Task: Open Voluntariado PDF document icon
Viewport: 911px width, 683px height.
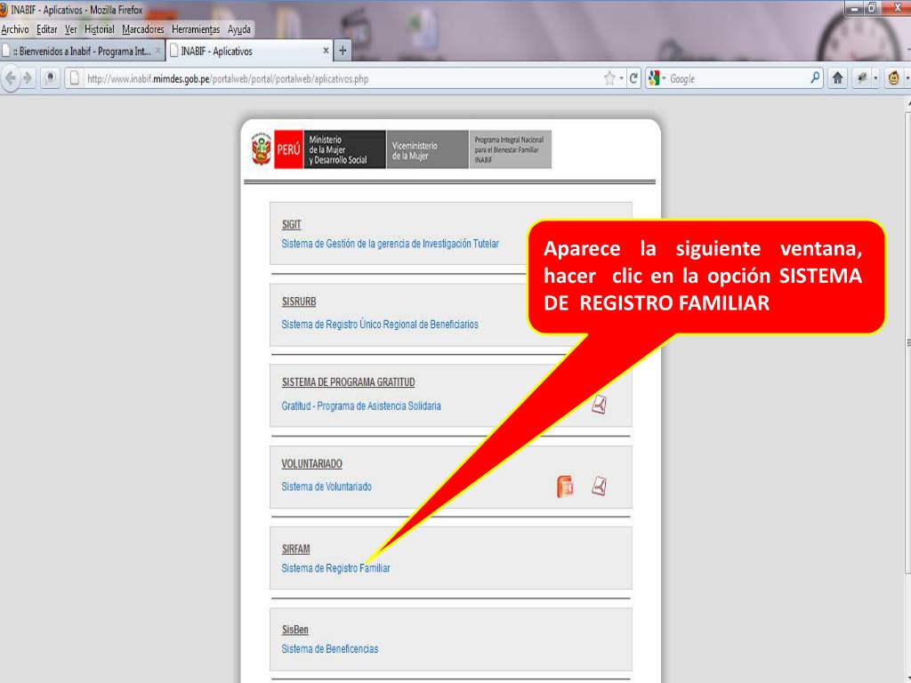Action: click(599, 486)
